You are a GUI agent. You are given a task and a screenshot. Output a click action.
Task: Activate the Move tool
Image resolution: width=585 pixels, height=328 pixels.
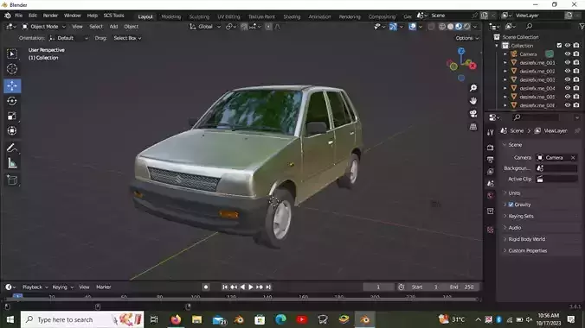12,86
